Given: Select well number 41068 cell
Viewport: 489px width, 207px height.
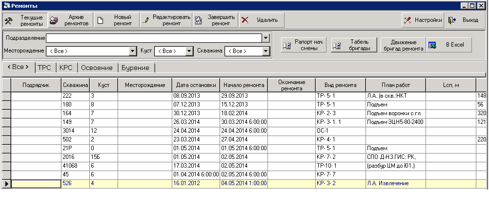Looking at the screenshot, I should tap(76, 166).
